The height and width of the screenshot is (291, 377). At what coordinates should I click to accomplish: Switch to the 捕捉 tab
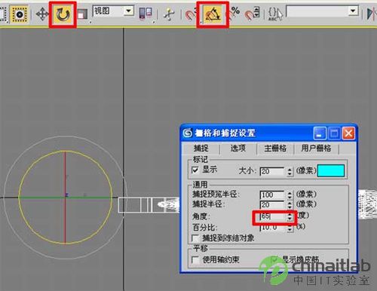(x=201, y=149)
